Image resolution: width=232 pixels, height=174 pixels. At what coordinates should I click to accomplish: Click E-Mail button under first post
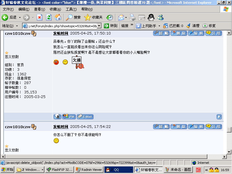pyautogui.click(x=85, y=117)
